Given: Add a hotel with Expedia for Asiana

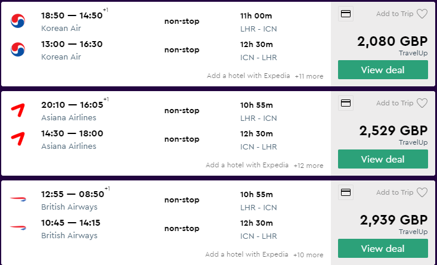Looking at the screenshot, I should coord(247,166).
